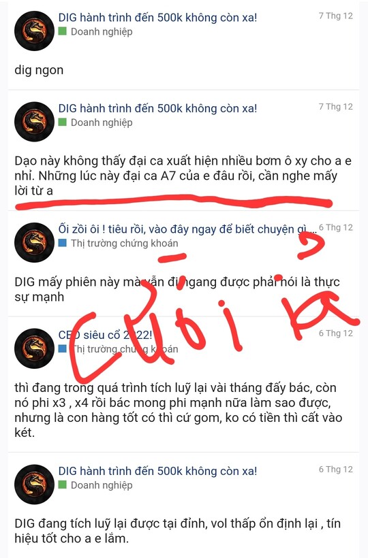Screen dimensions: 368x558
Task: Click '7 Thg 12' timestamp of first post
Action: 335,16
